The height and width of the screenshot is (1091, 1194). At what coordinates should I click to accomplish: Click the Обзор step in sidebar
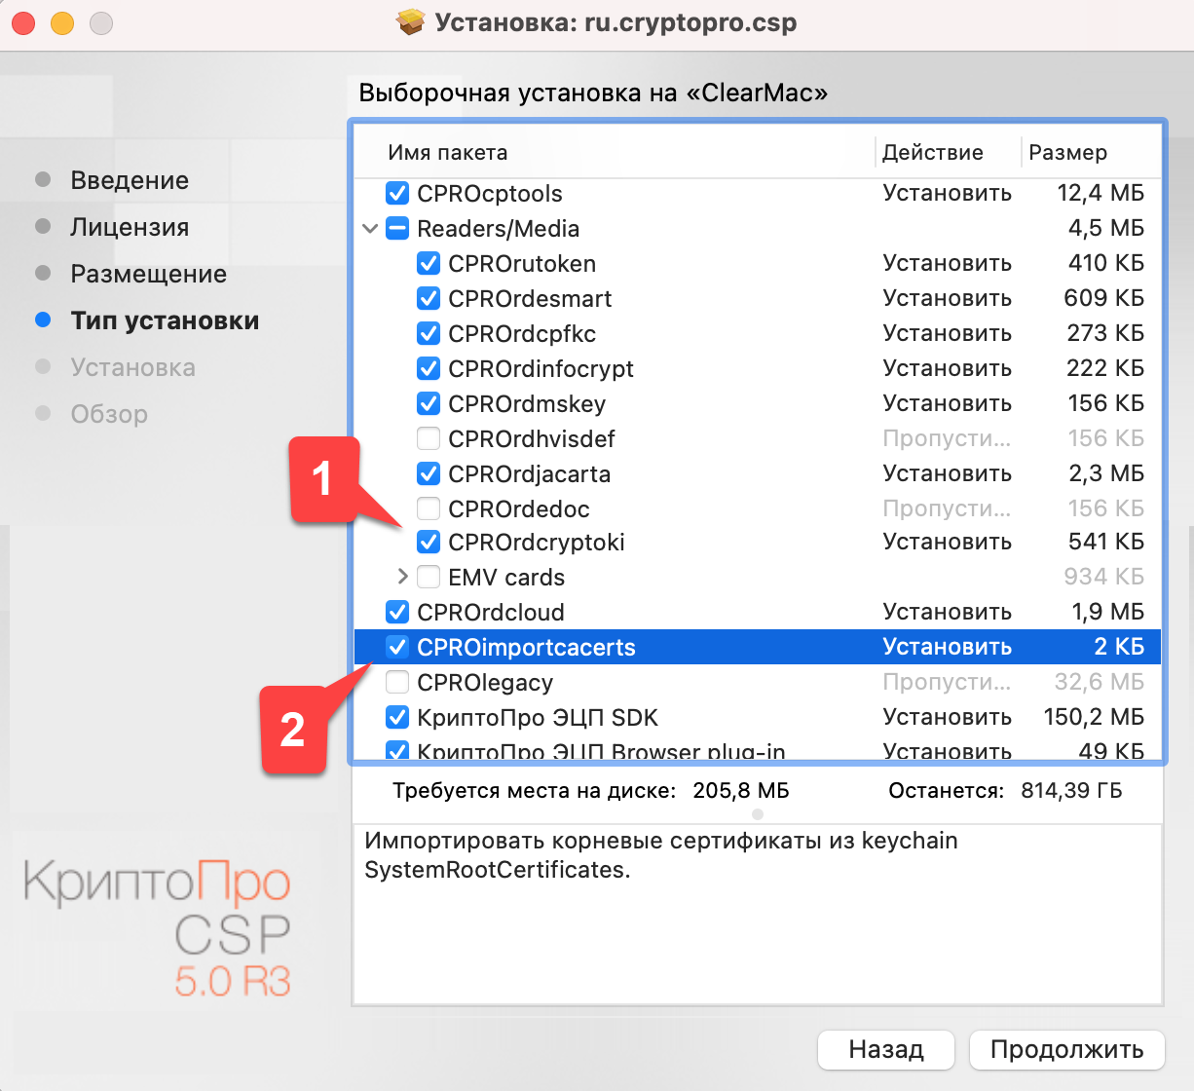(109, 414)
